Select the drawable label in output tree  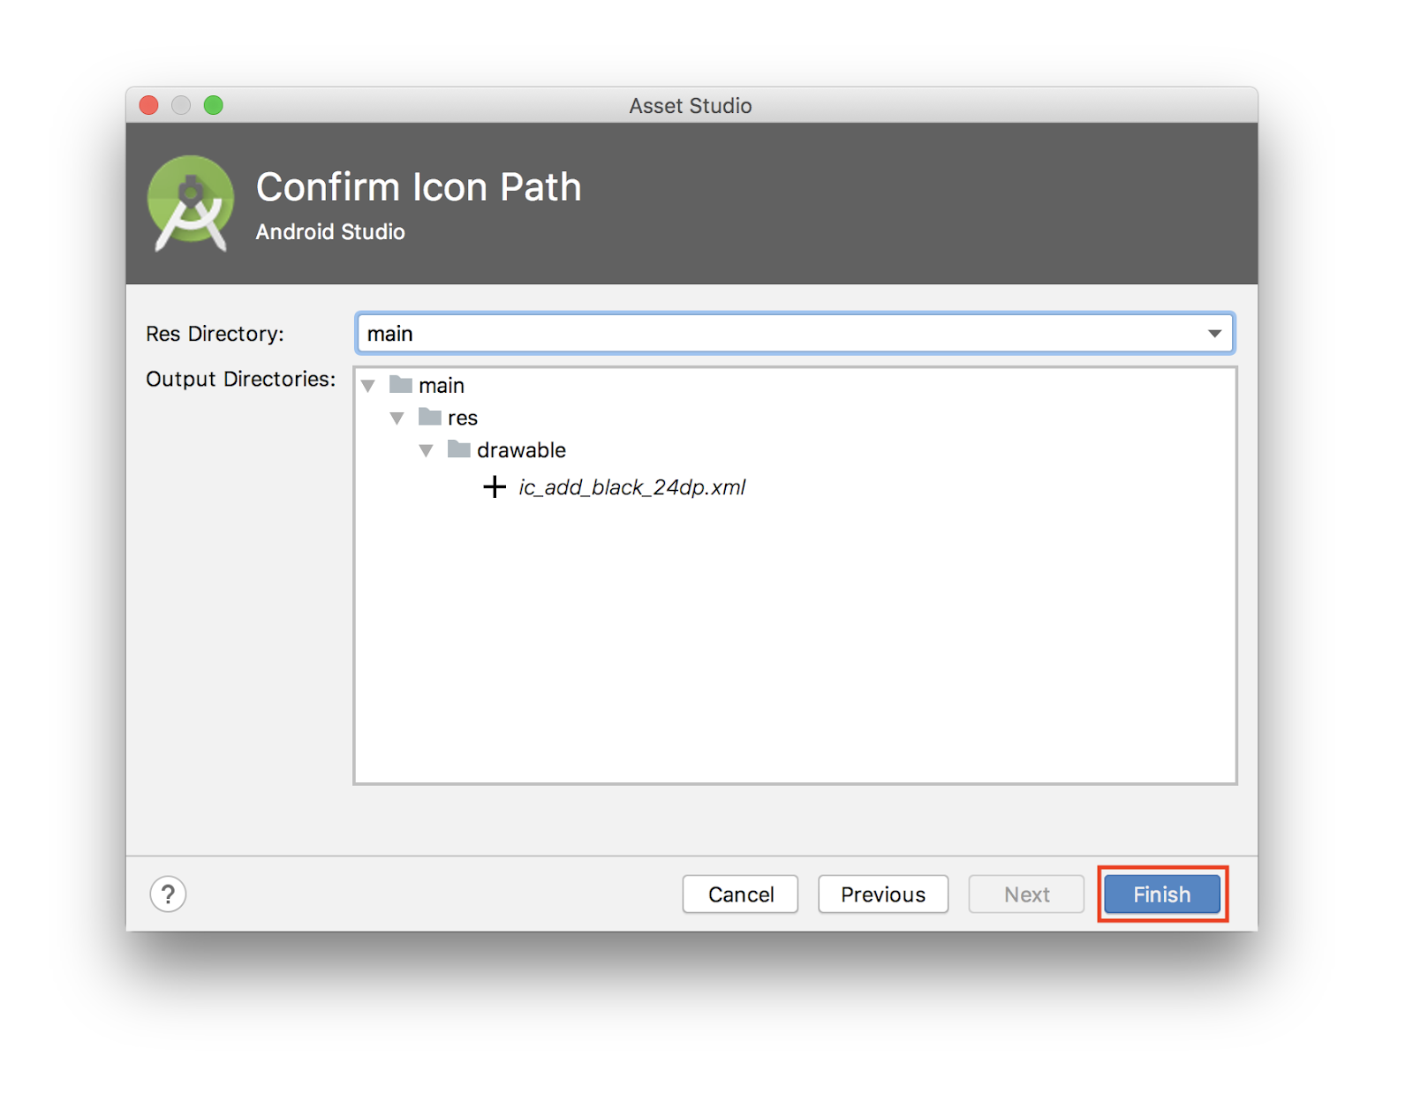521,450
